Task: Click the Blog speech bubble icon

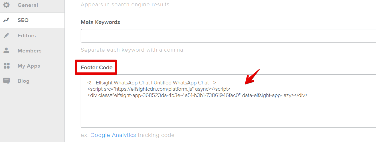Action: [6, 81]
